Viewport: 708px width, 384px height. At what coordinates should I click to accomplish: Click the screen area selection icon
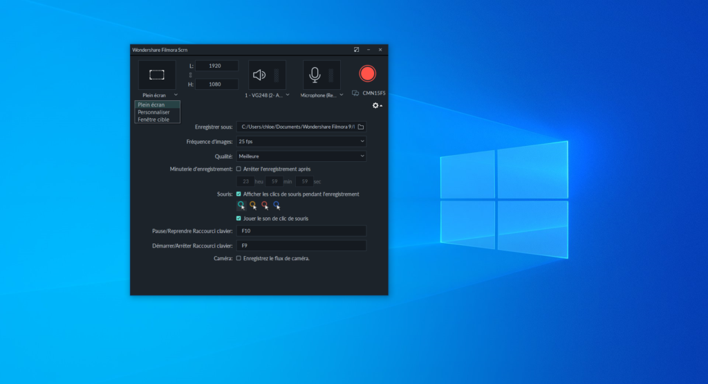157,75
